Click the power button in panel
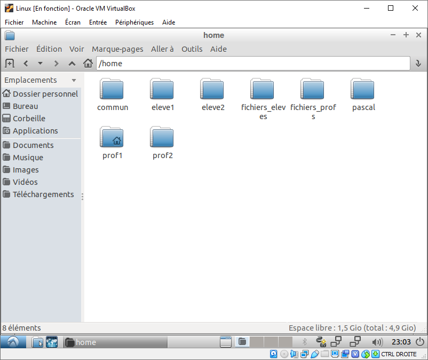The image size is (428, 360). coord(420,342)
